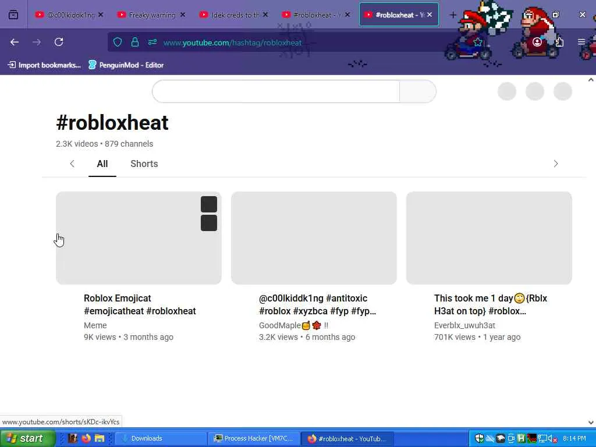This screenshot has width=596, height=447.
Task: Open thumbnail of 'This took me 1 day' video
Action: point(489,238)
